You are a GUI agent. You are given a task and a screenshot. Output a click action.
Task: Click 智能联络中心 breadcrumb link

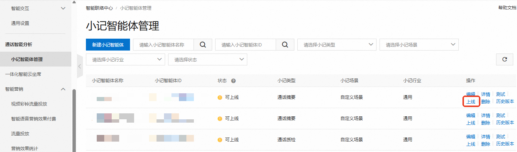click(x=99, y=8)
